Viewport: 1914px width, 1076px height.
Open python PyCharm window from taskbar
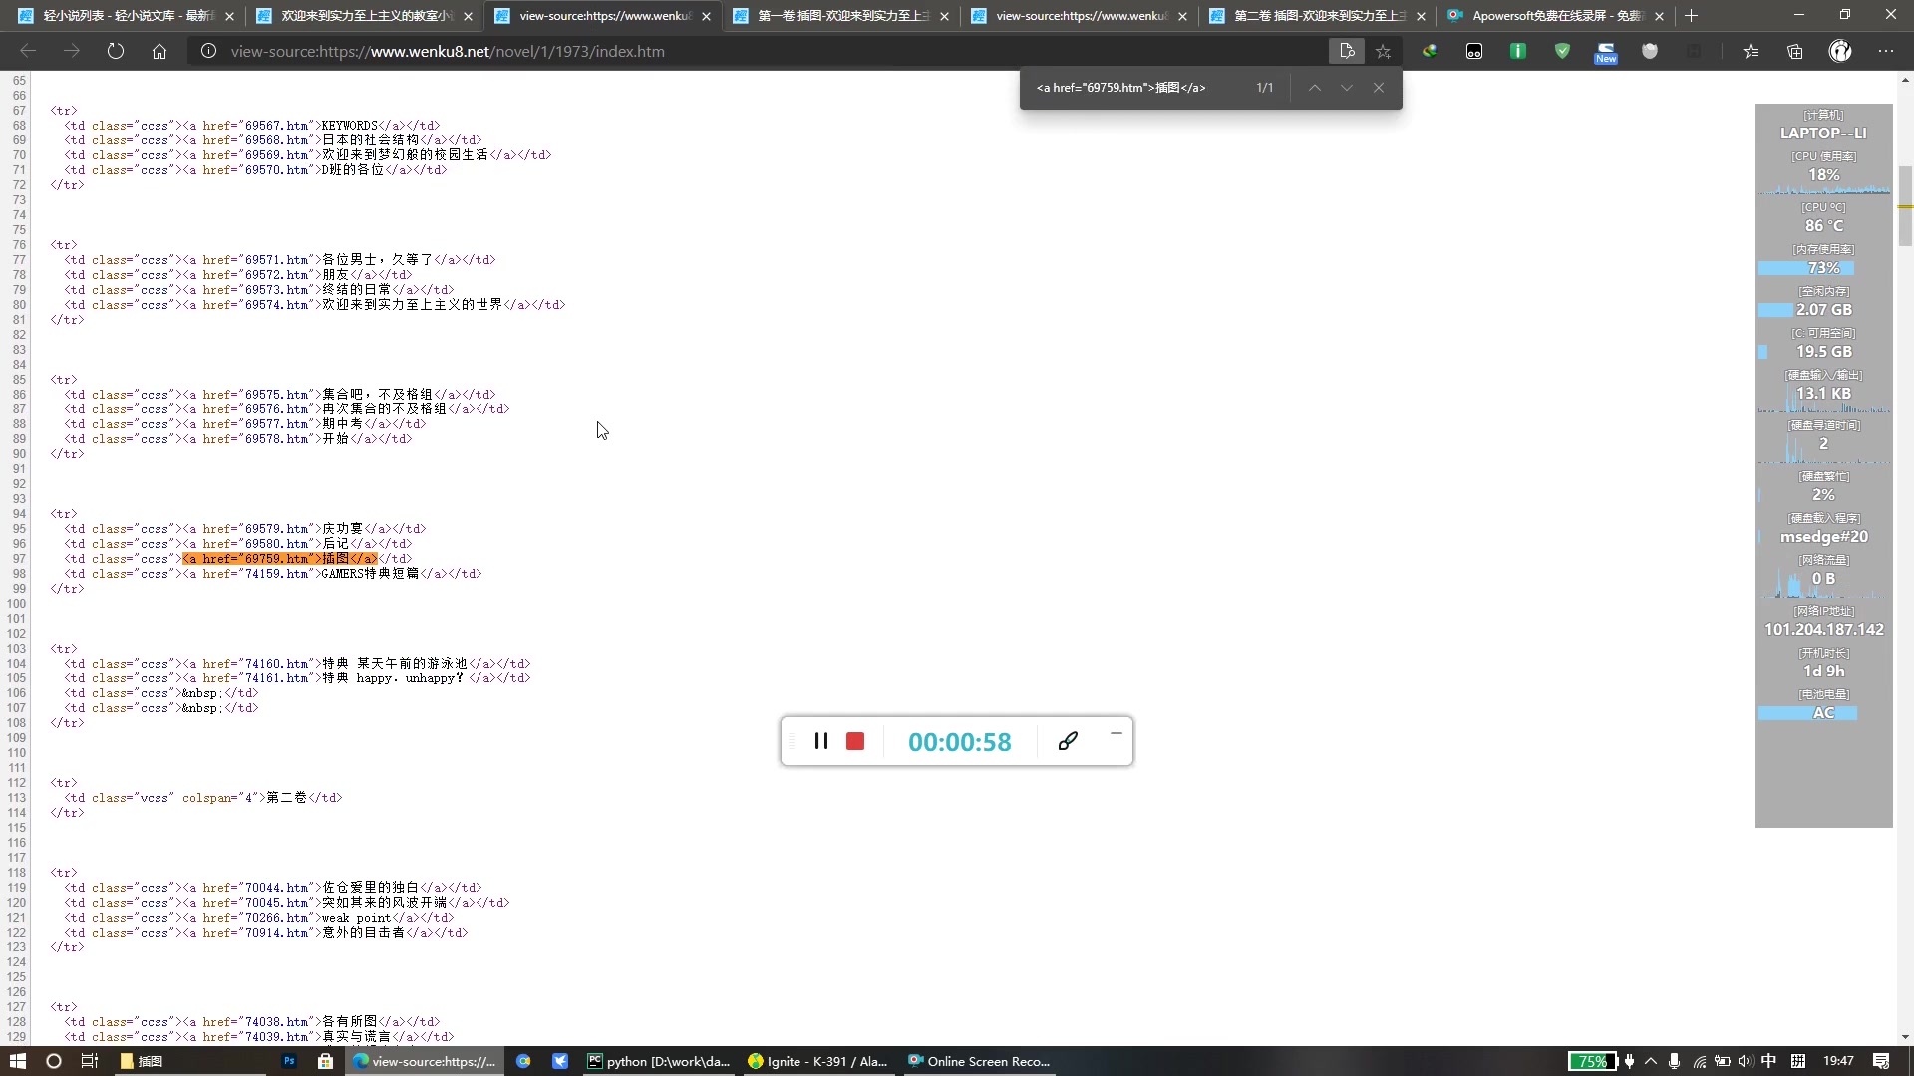tap(659, 1061)
